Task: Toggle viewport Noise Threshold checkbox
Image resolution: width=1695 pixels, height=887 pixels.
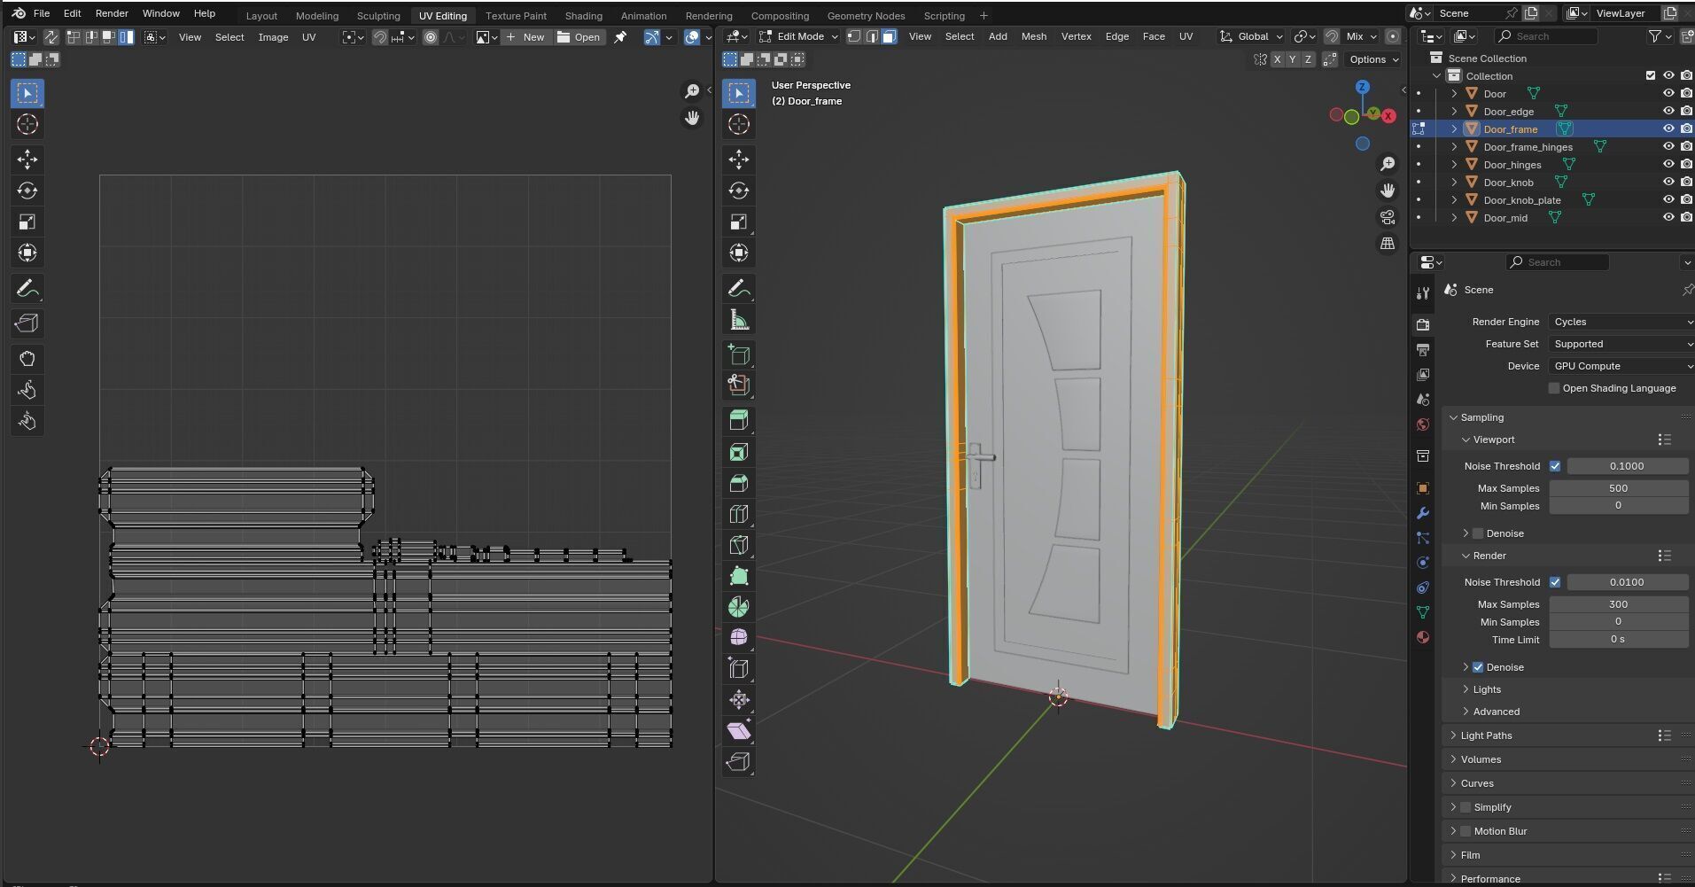Action: 1555,466
